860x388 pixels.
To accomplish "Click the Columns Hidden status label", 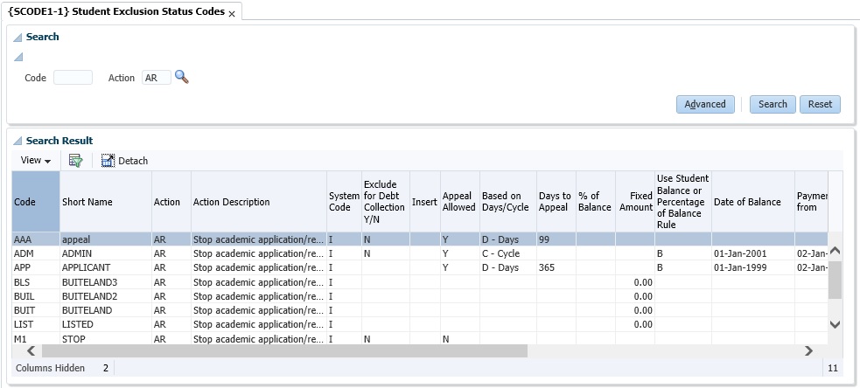I will tap(51, 368).
